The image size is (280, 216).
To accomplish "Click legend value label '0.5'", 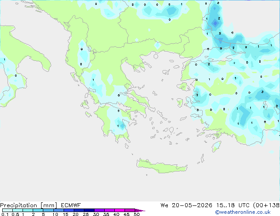I will click(x=15, y=214).
